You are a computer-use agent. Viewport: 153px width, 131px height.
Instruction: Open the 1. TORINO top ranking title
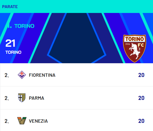[x=20, y=26]
